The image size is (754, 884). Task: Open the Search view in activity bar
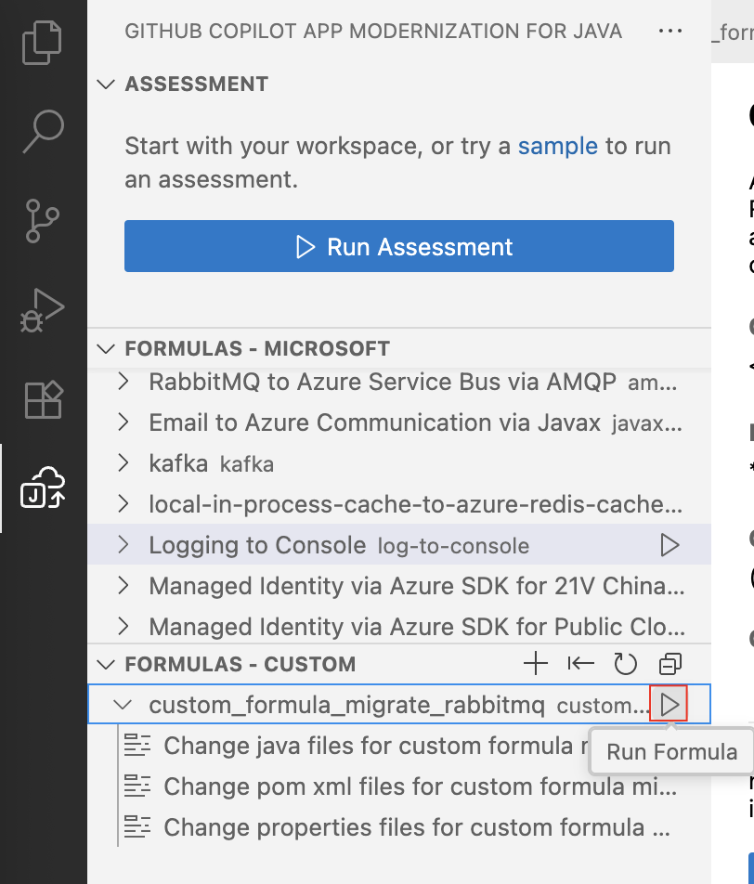point(44,131)
